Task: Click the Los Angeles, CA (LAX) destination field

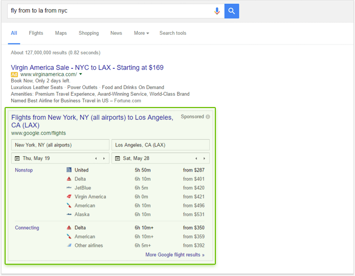Action: [x=161, y=145]
